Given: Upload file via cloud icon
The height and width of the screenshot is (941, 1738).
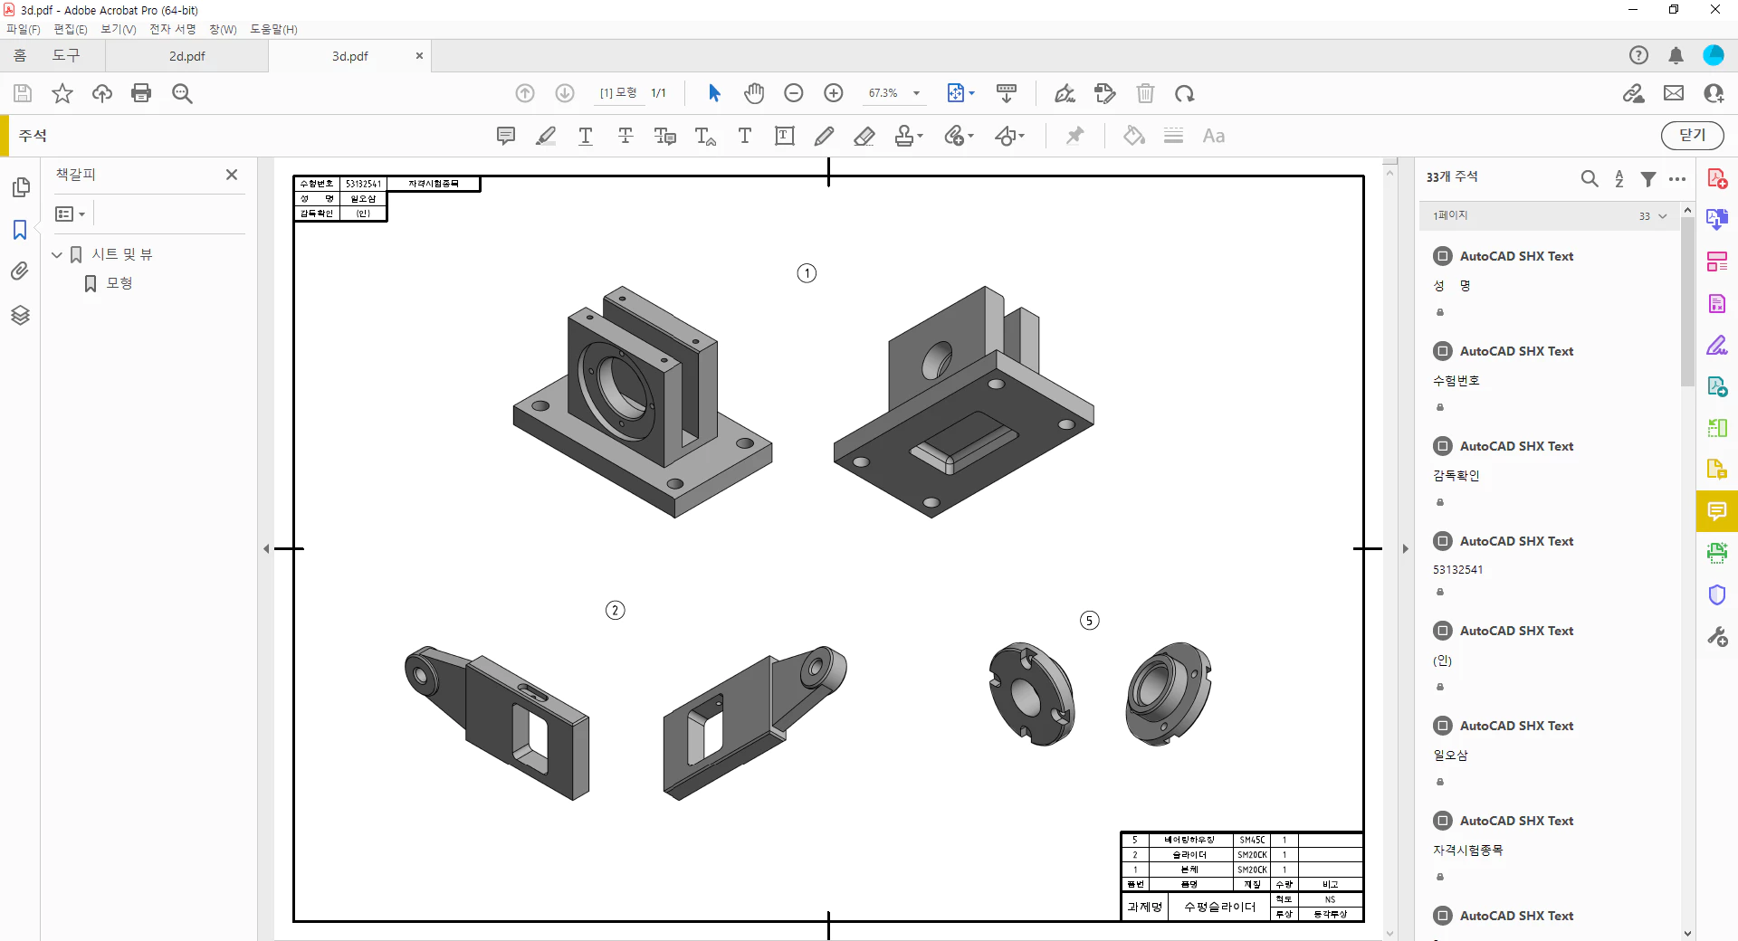Looking at the screenshot, I should click(x=101, y=93).
